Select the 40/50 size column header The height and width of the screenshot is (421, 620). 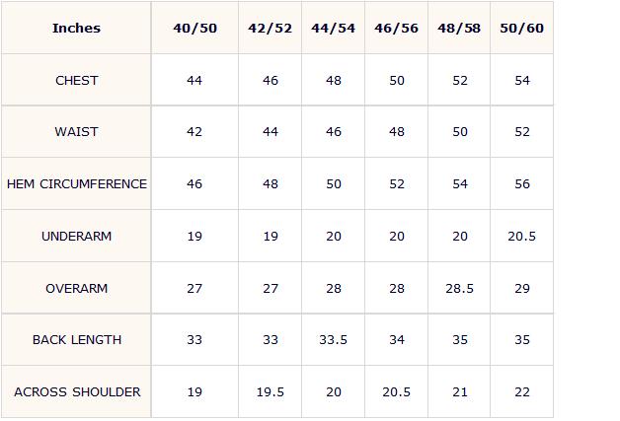[x=194, y=28]
